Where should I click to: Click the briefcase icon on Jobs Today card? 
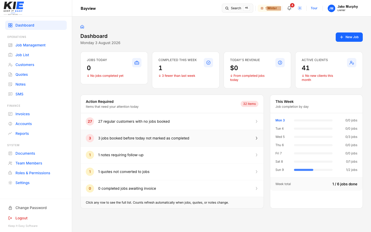point(137,63)
